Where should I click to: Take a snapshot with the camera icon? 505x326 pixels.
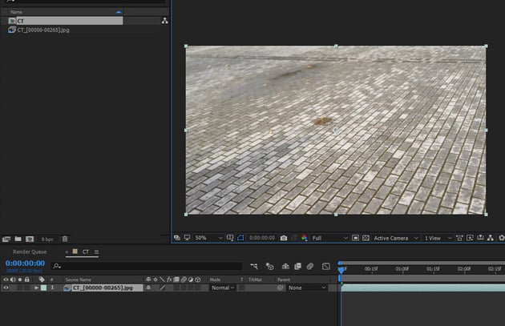[284, 238]
